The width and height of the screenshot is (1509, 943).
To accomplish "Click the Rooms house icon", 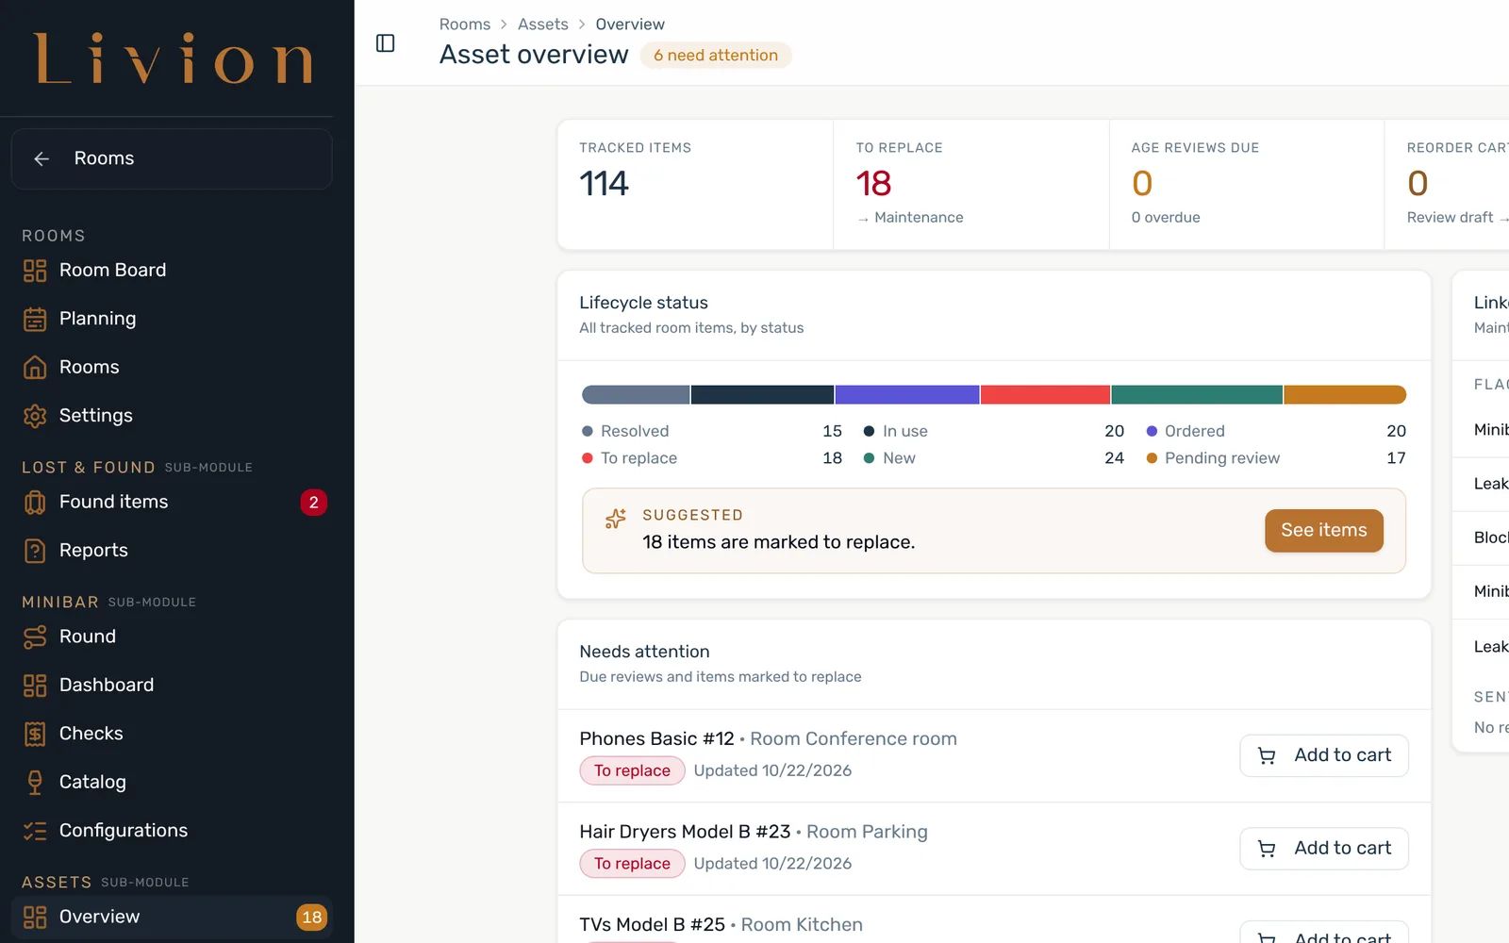I will (35, 368).
